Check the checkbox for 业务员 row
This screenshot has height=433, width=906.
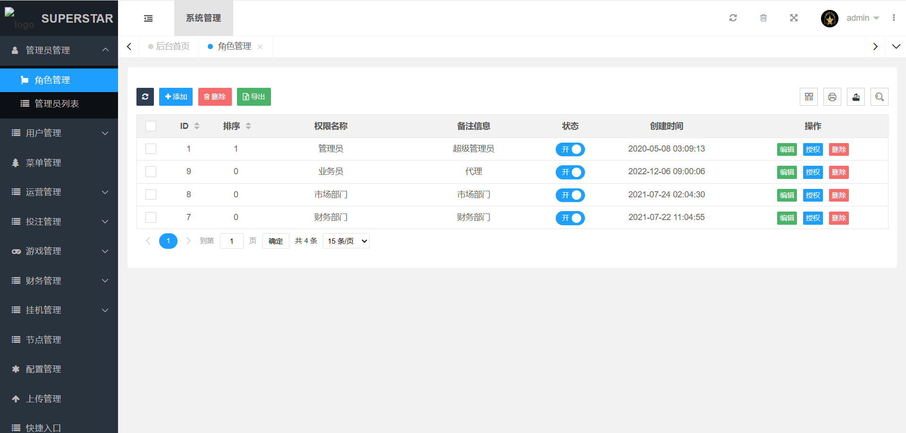coord(151,171)
